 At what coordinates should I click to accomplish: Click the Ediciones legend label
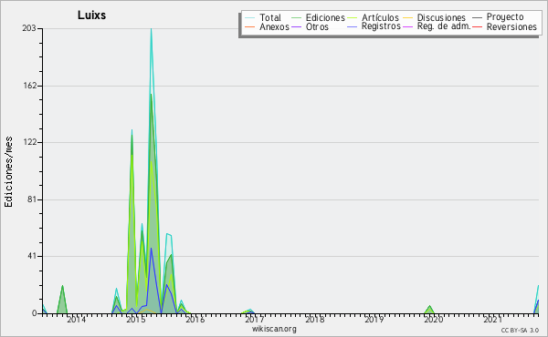coord(325,17)
